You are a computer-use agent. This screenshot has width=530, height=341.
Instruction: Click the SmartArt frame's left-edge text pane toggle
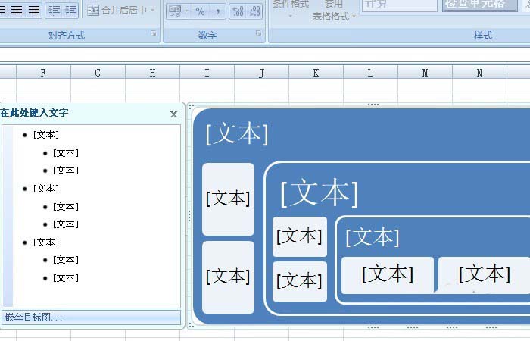189,216
